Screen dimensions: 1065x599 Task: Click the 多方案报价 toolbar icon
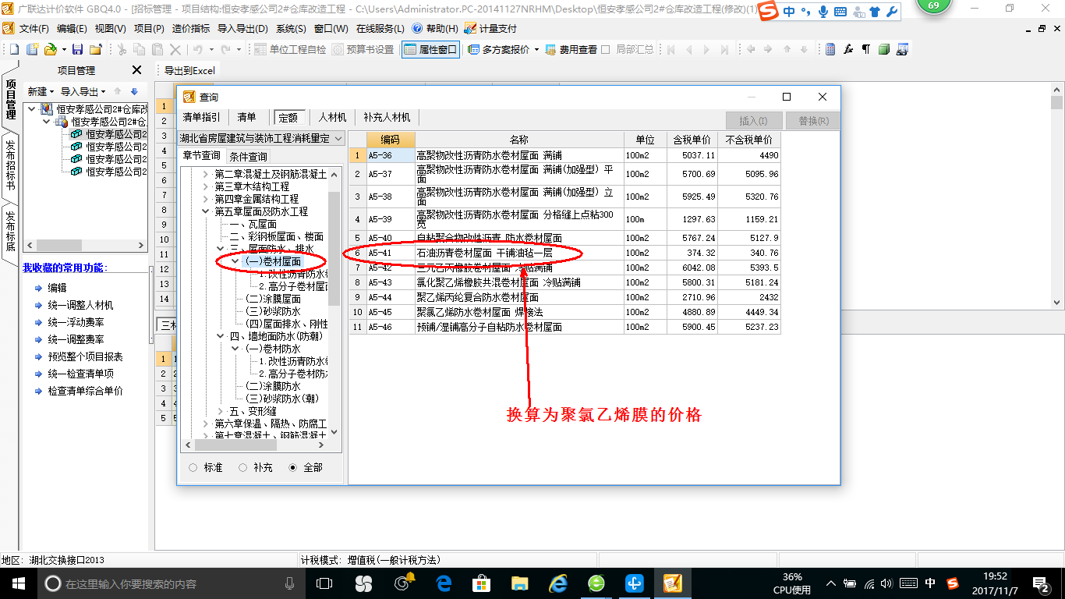click(473, 49)
